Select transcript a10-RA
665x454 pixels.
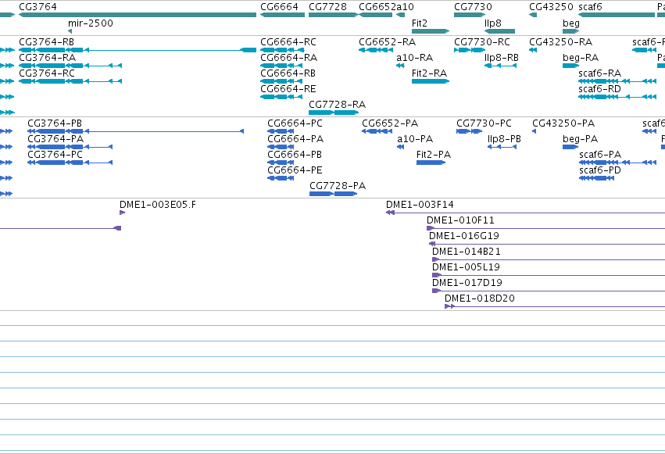point(400,66)
